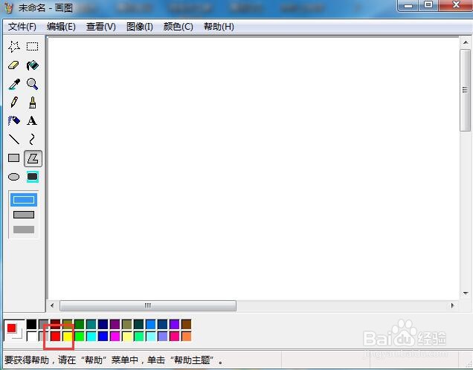This screenshot has width=473, height=370.
Task: Choose the lime green swatch
Action: pos(79,336)
